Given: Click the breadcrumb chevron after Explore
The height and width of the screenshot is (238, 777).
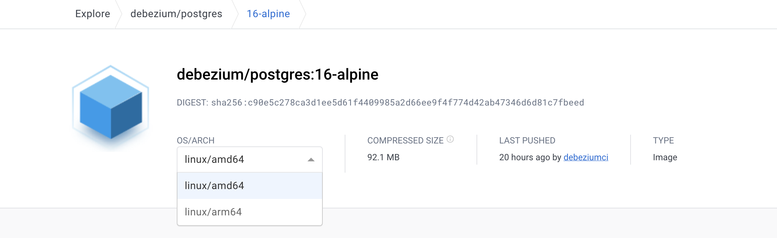Looking at the screenshot, I should [119, 14].
